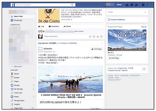Screen dimensions: 156x111
Task: Expand the account dropdown arrow in top bar
Action: pyautogui.click(x=147, y=5)
